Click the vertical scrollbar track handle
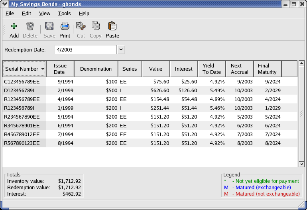Image resolution: width=307 pixels, height=210 pixels. coord(301,114)
